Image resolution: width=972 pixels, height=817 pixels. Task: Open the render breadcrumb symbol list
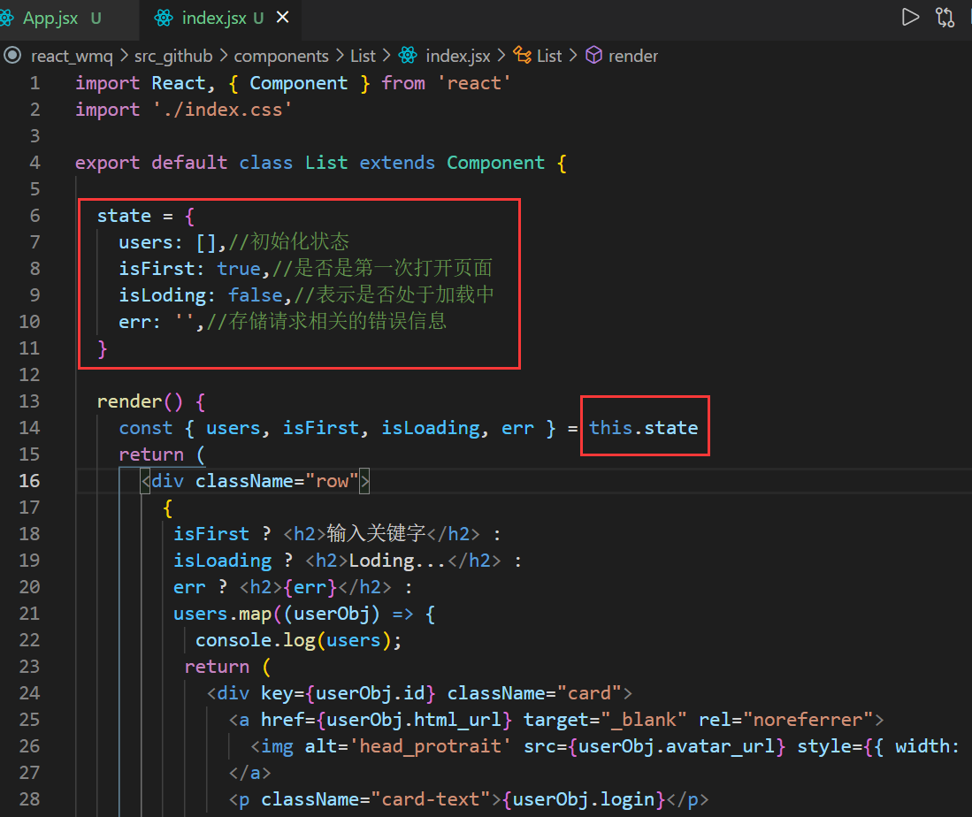[633, 56]
